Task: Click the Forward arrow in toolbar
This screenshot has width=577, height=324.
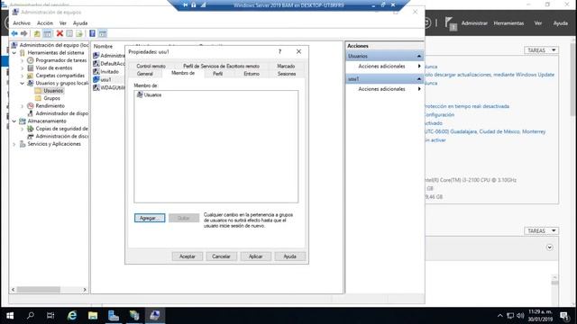Action: 24,34
